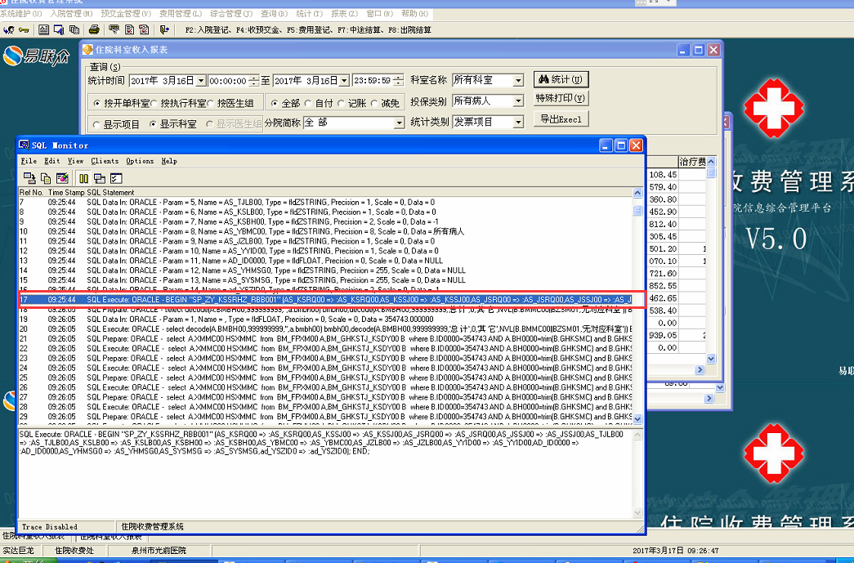Click the red checklist icon in main toolbar
Viewport: 854px width, 563px height.
[x=144, y=30]
